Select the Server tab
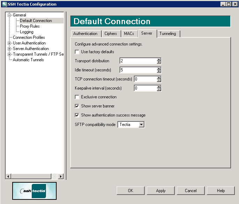Image resolution: width=239 pixels, height=204 pixels. point(147,33)
